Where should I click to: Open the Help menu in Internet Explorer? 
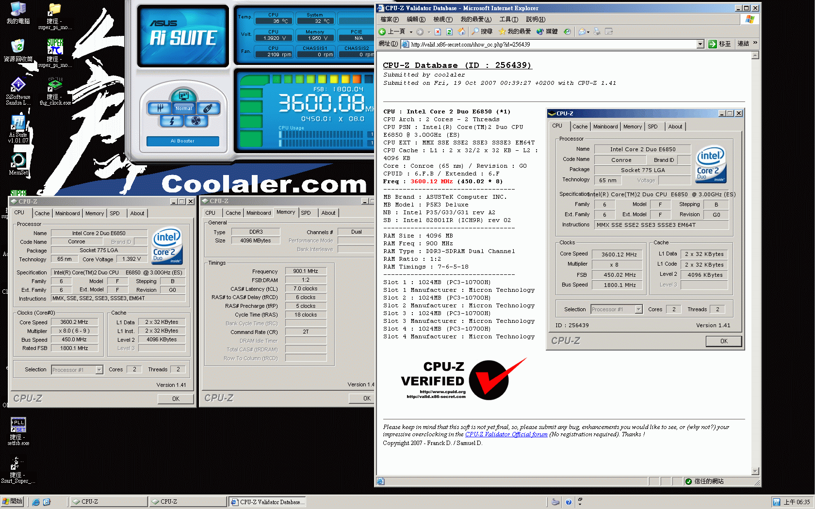pos(536,19)
